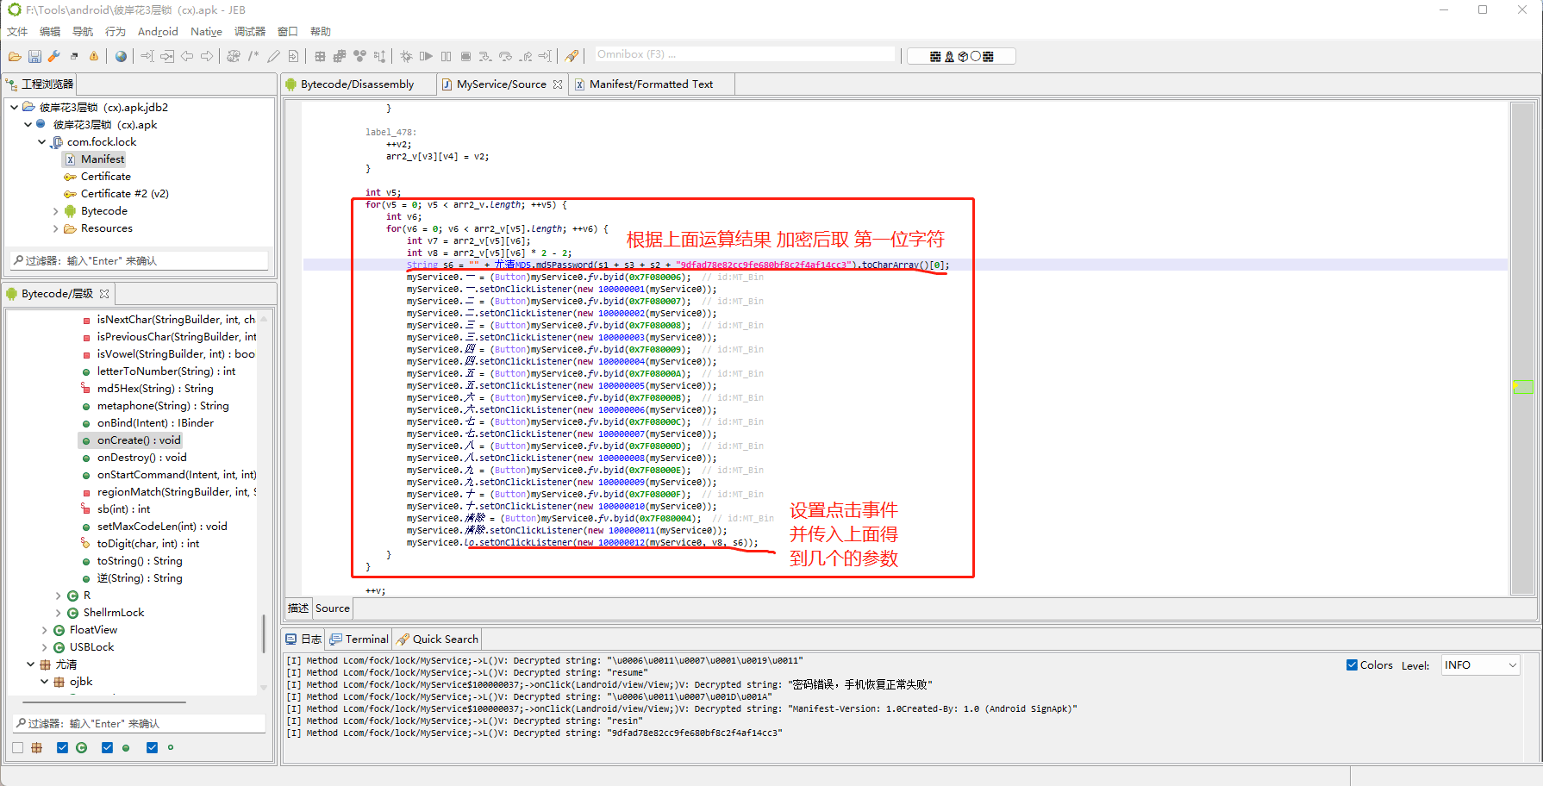The image size is (1543, 786).
Task: Toggle the package filter checkbox
Action: pyautogui.click(x=18, y=748)
